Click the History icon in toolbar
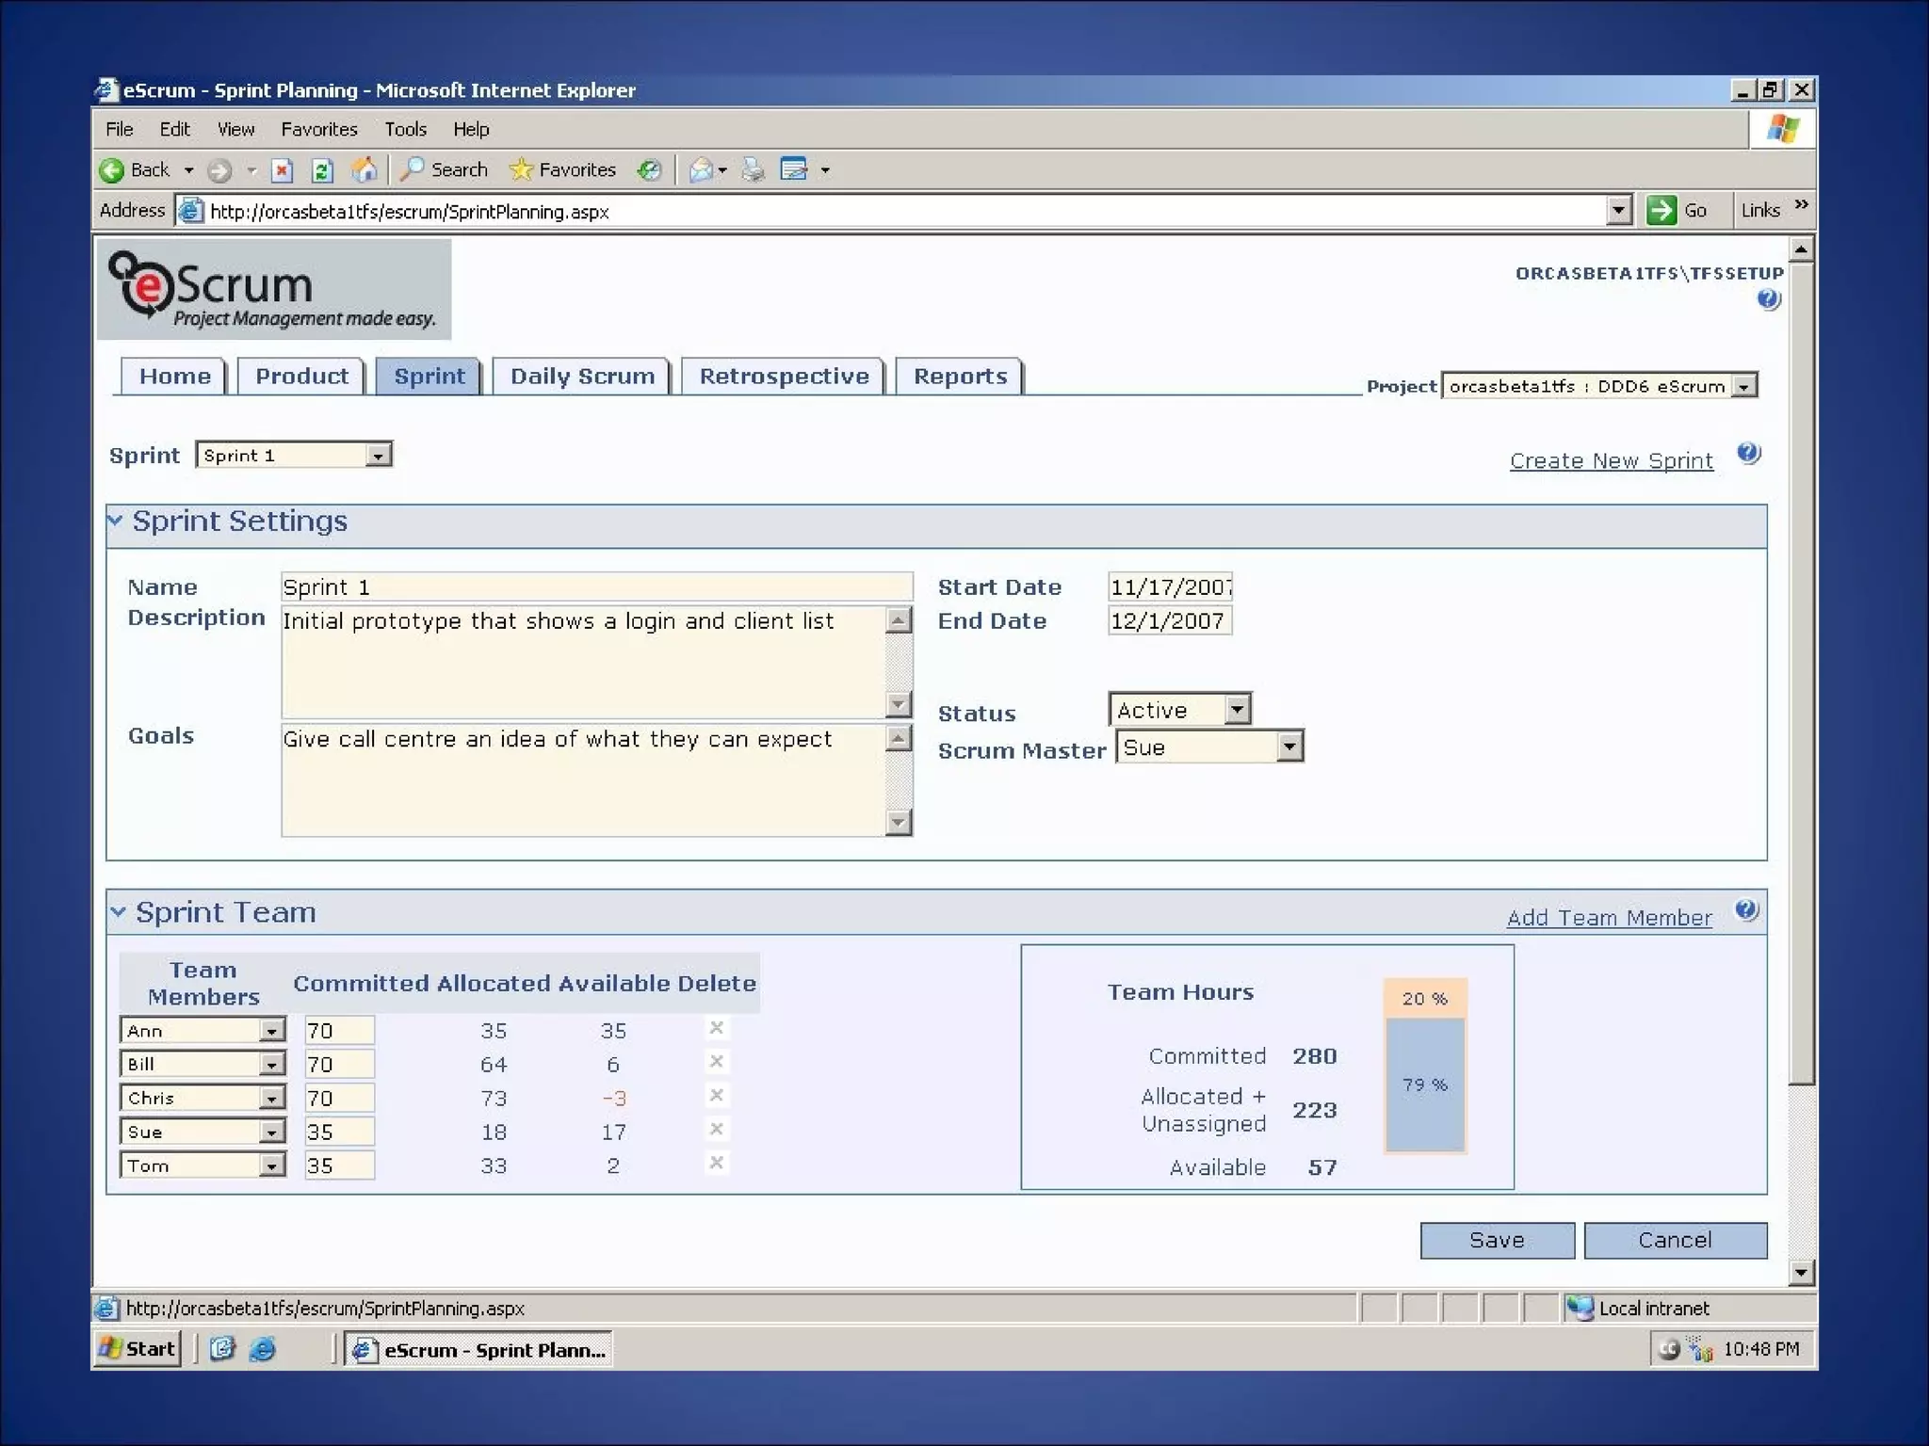The height and width of the screenshot is (1446, 1929). click(649, 169)
